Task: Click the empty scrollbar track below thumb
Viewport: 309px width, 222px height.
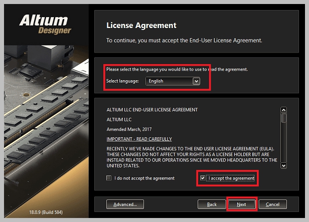Action: [x=283, y=143]
